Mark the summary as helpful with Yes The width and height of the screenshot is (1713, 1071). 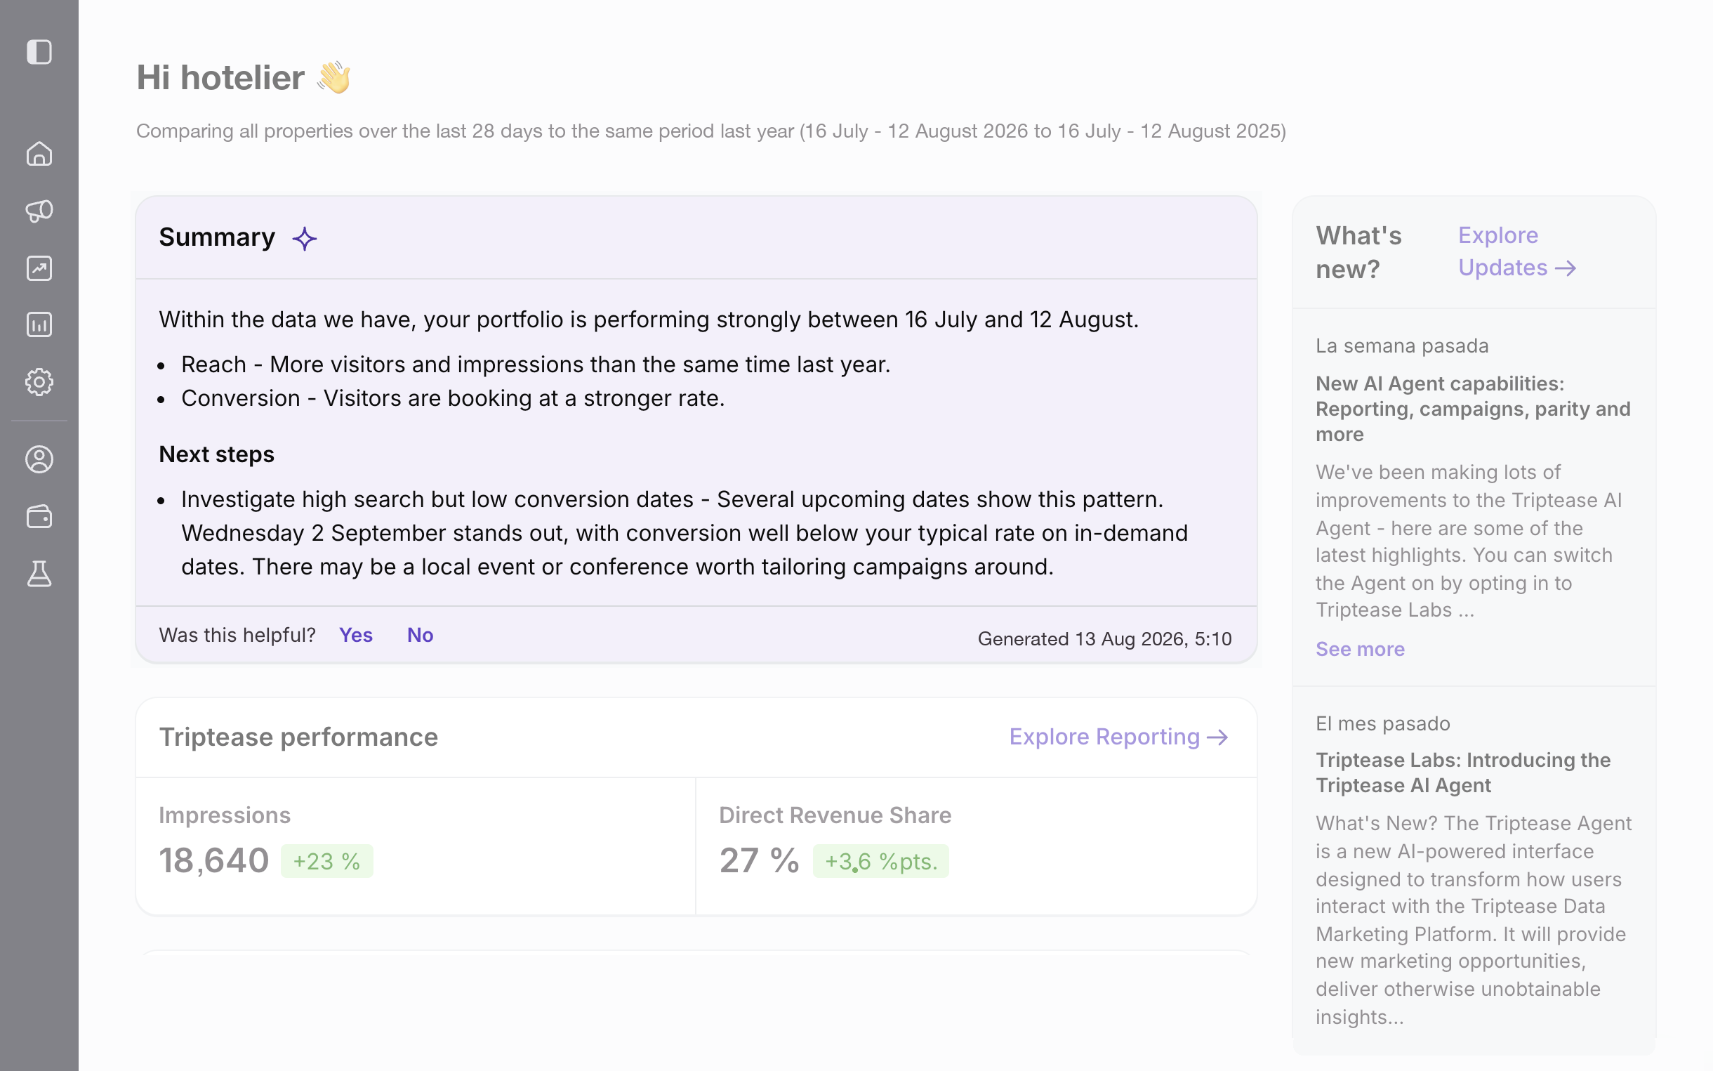pos(356,635)
